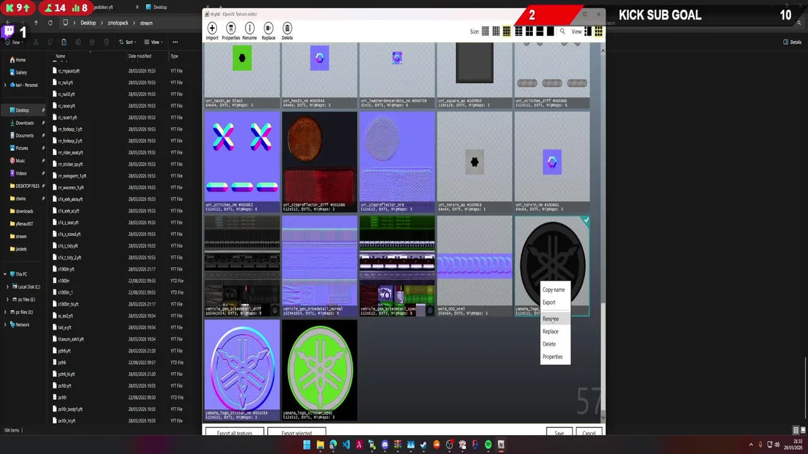Open the Pictures sidebar folder
Screen dimensions: 808x454
[19, 148]
